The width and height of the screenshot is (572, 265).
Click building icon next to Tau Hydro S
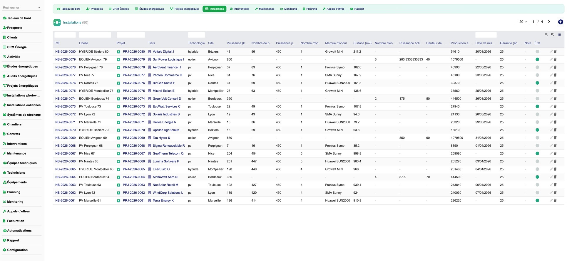pyautogui.click(x=150, y=138)
